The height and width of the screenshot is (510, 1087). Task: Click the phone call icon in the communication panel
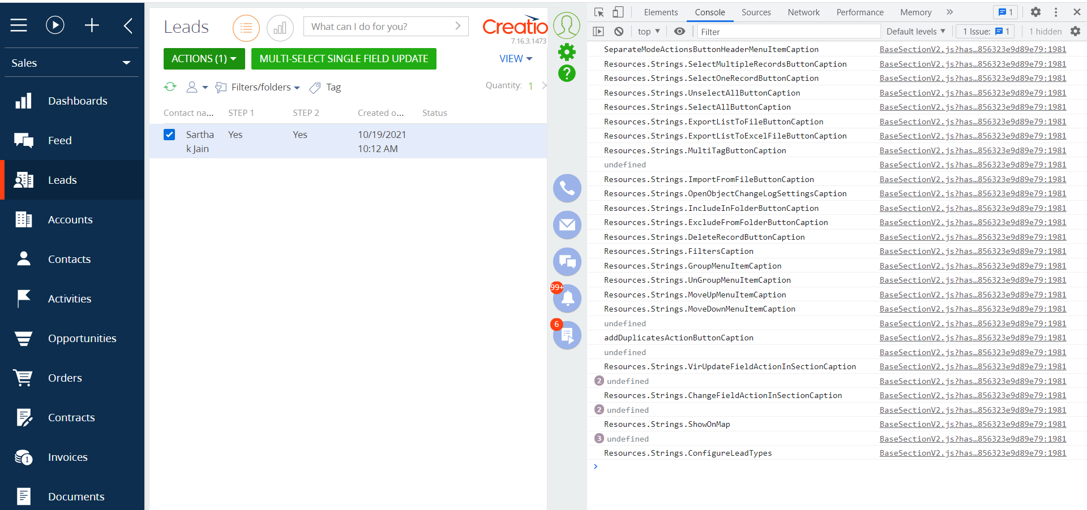[x=567, y=188]
